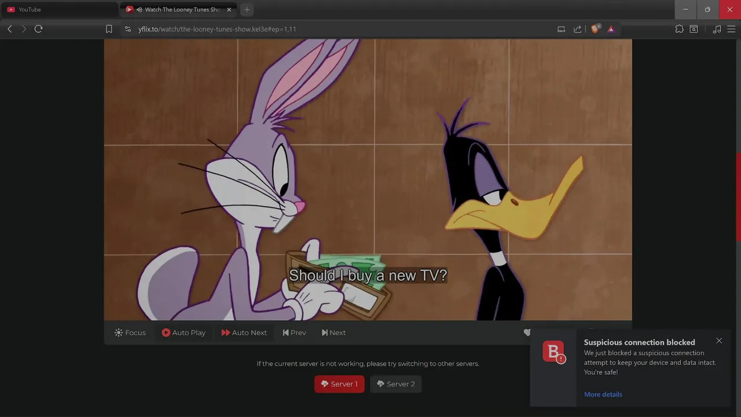Close the Looney Tunes Show tab
The image size is (741, 417).
tap(229, 9)
